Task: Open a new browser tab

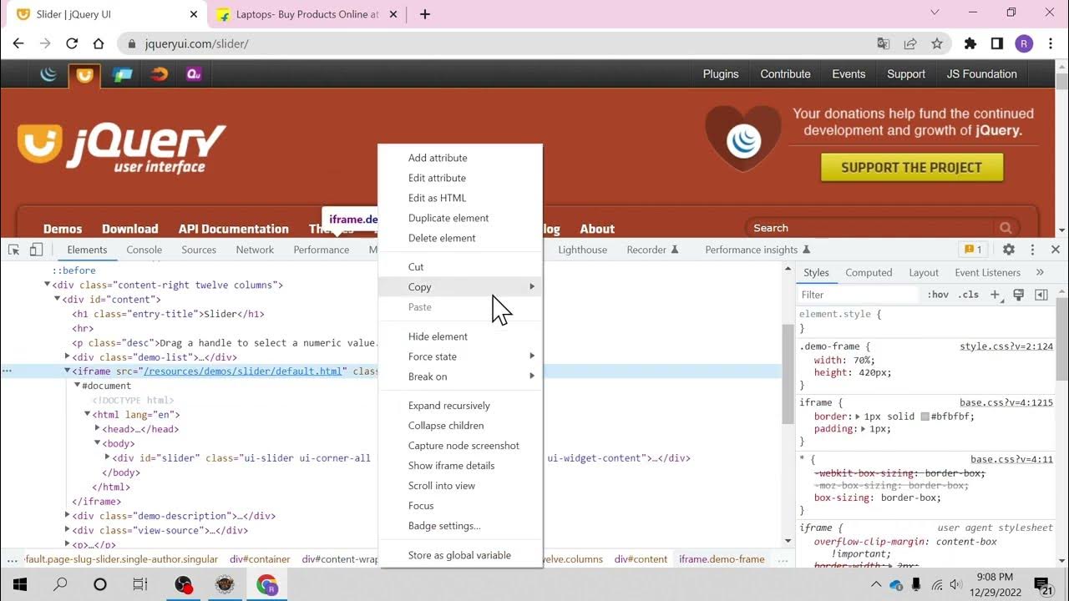Action: click(425, 14)
